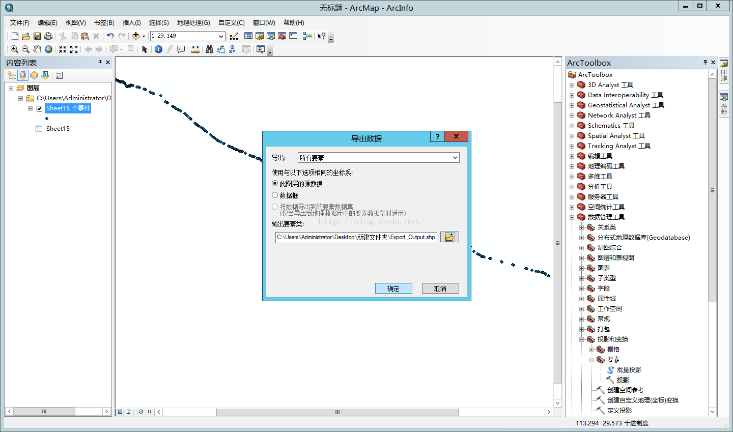The width and height of the screenshot is (733, 432).
Task: Open the Table of Contents window icon
Action: (248, 36)
